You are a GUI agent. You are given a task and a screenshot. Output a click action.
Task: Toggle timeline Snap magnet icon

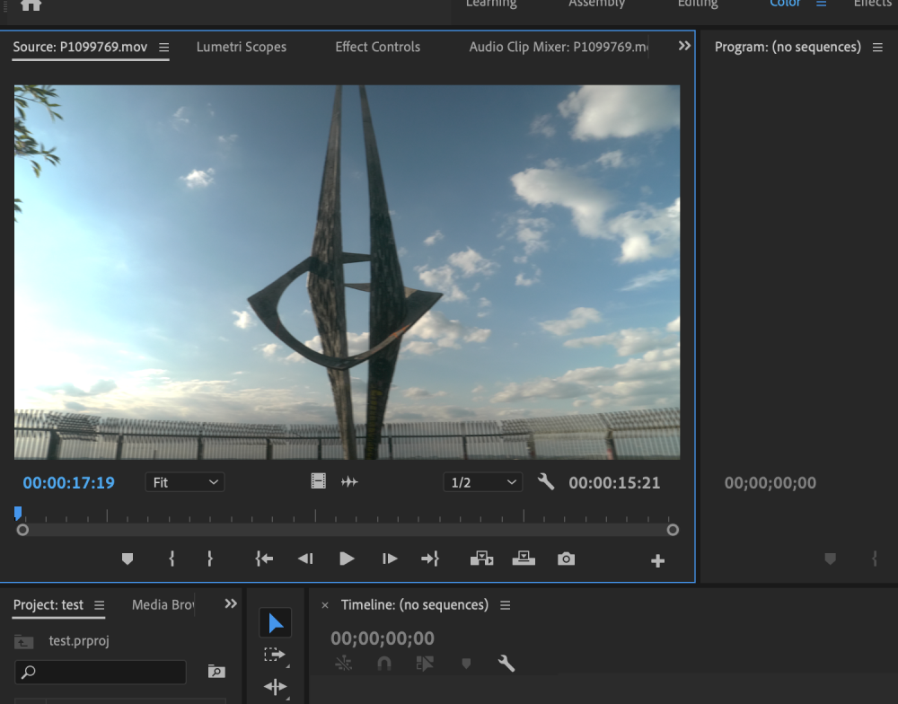click(x=383, y=664)
